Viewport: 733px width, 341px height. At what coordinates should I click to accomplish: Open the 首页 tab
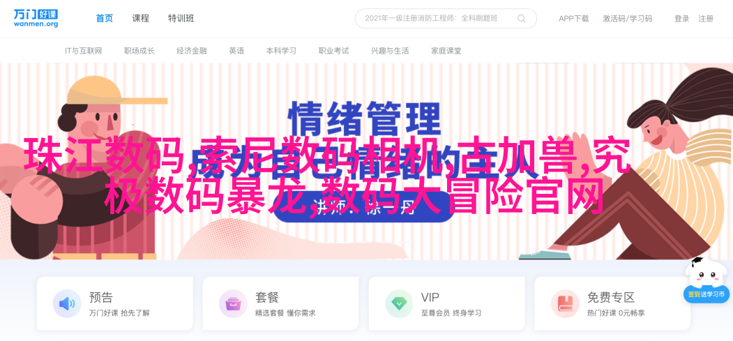pos(104,19)
